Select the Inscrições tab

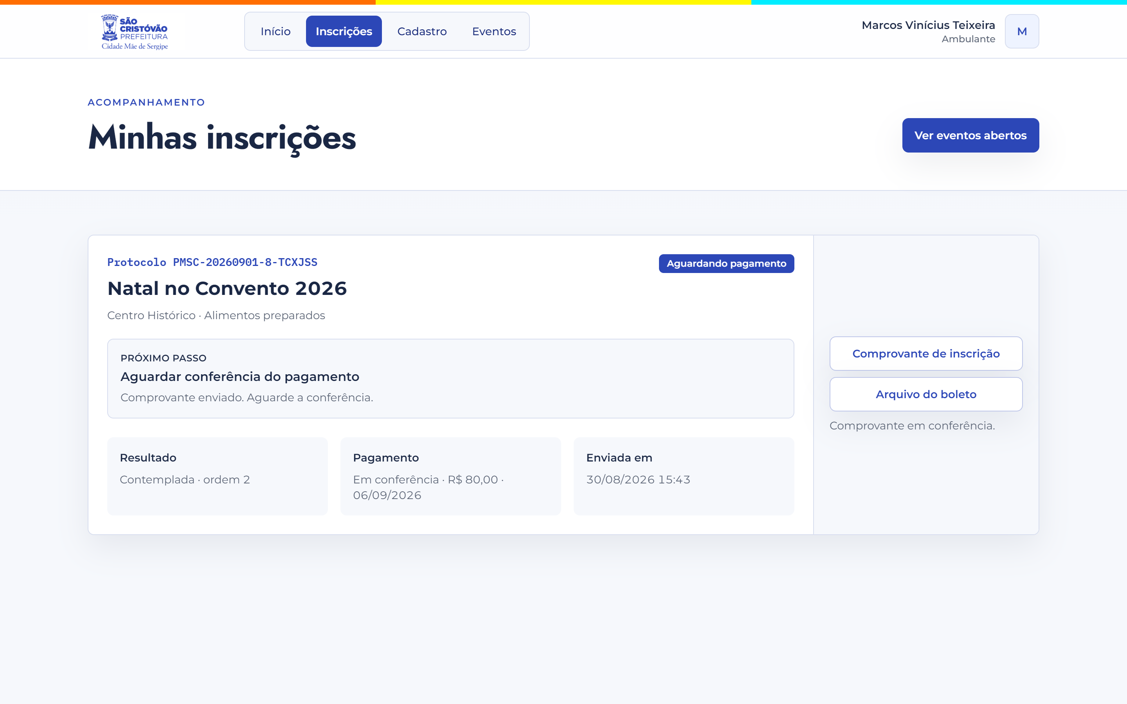[344, 31]
